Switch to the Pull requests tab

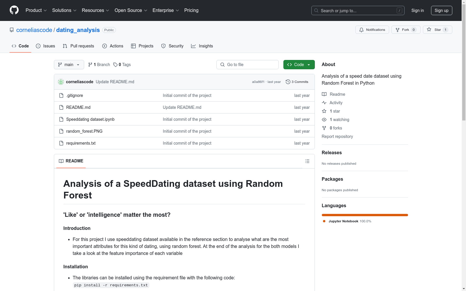point(78,46)
